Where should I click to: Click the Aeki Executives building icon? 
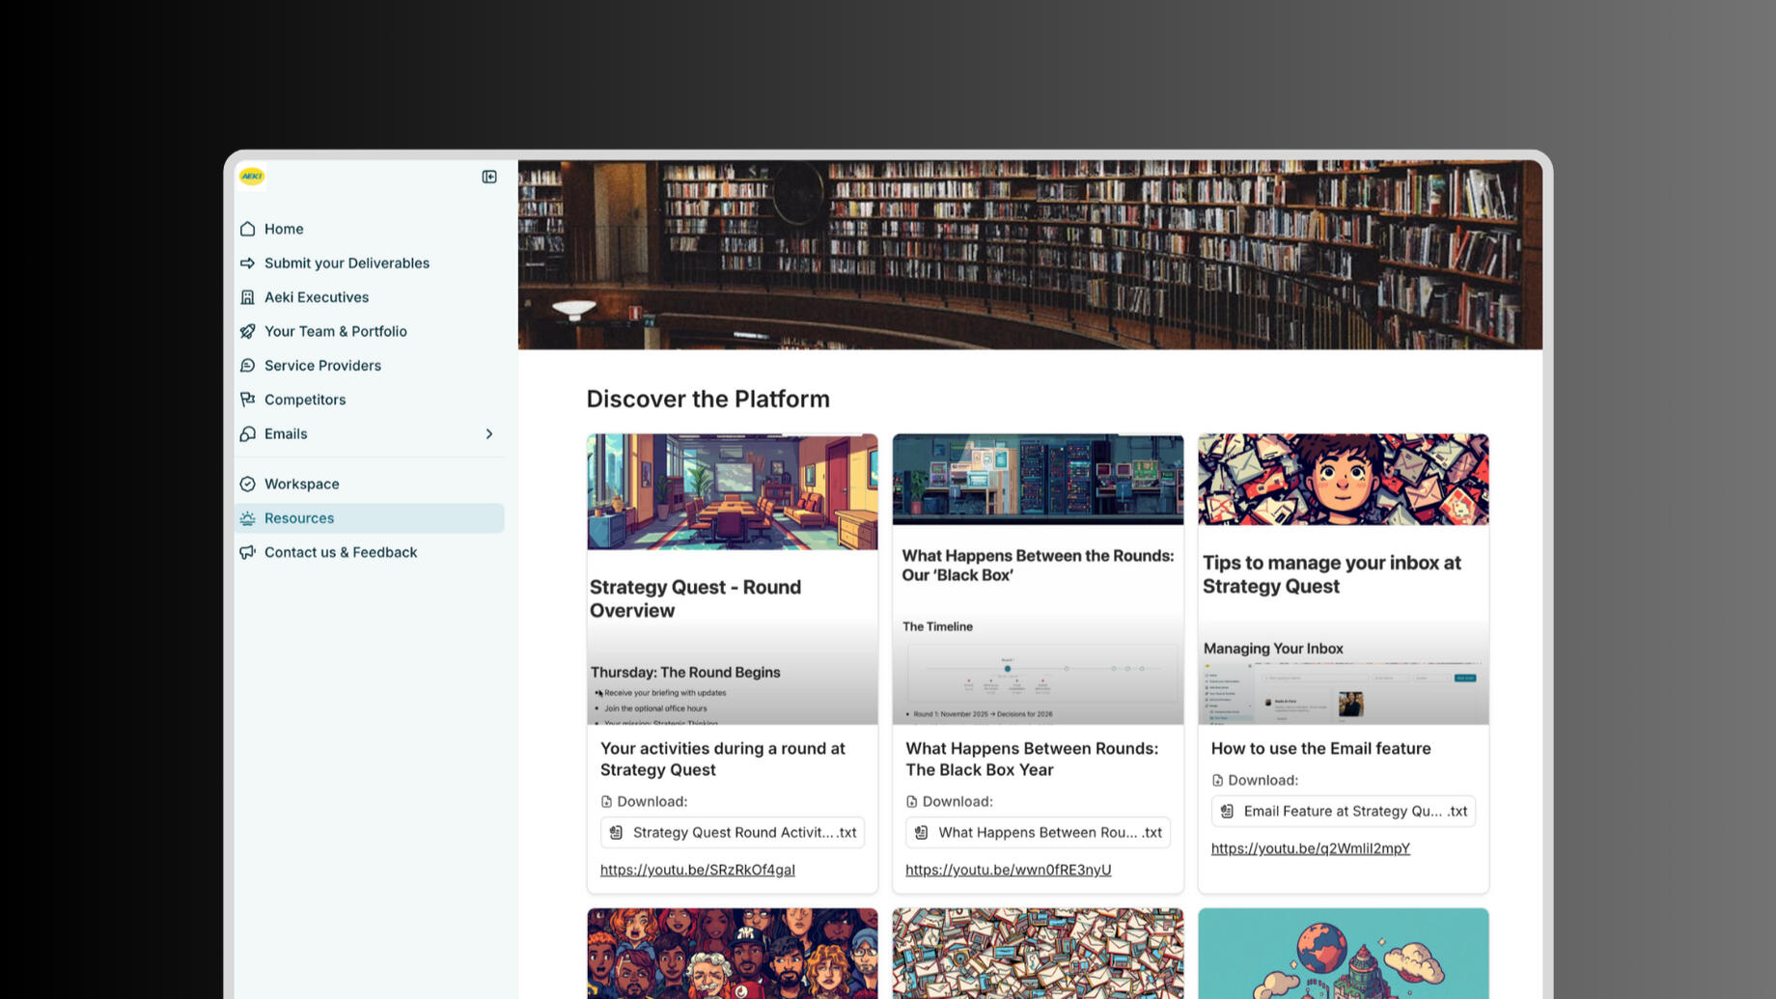pos(248,297)
